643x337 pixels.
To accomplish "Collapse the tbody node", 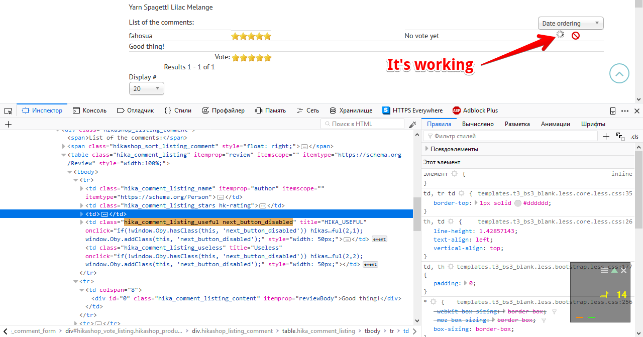I will (69, 172).
